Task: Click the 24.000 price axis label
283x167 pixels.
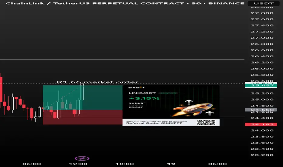Action: click(x=262, y=130)
